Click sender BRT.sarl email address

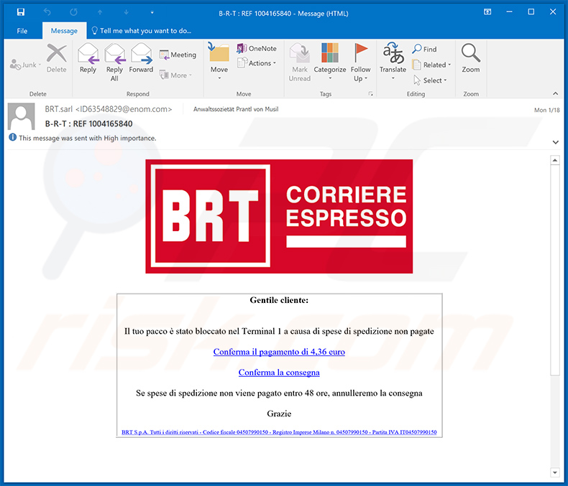(x=109, y=109)
